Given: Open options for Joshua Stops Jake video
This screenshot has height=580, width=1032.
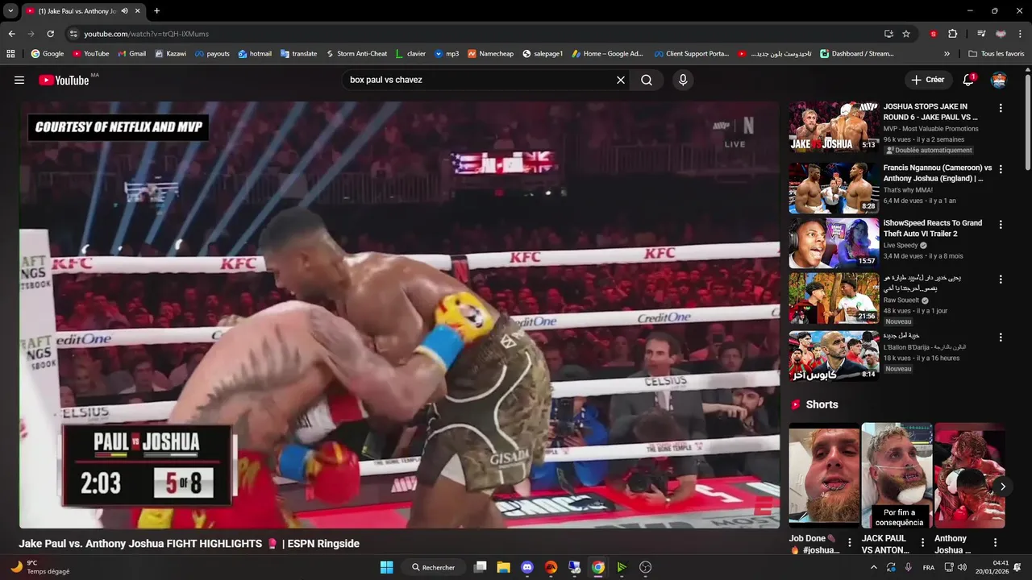Looking at the screenshot, I should (x=1001, y=108).
